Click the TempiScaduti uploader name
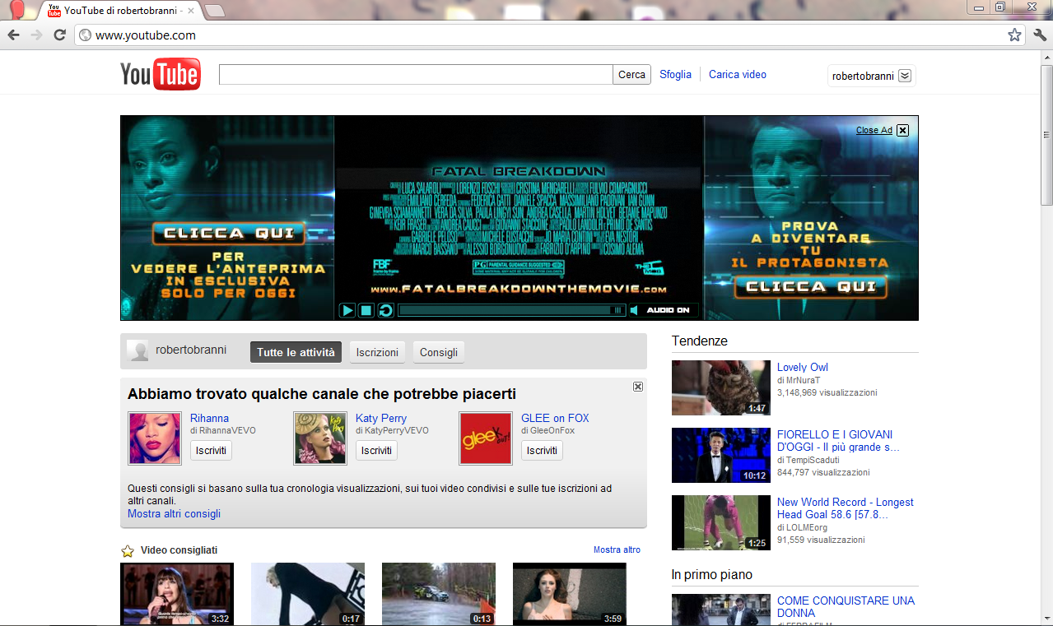The height and width of the screenshot is (626, 1053). pos(813,460)
